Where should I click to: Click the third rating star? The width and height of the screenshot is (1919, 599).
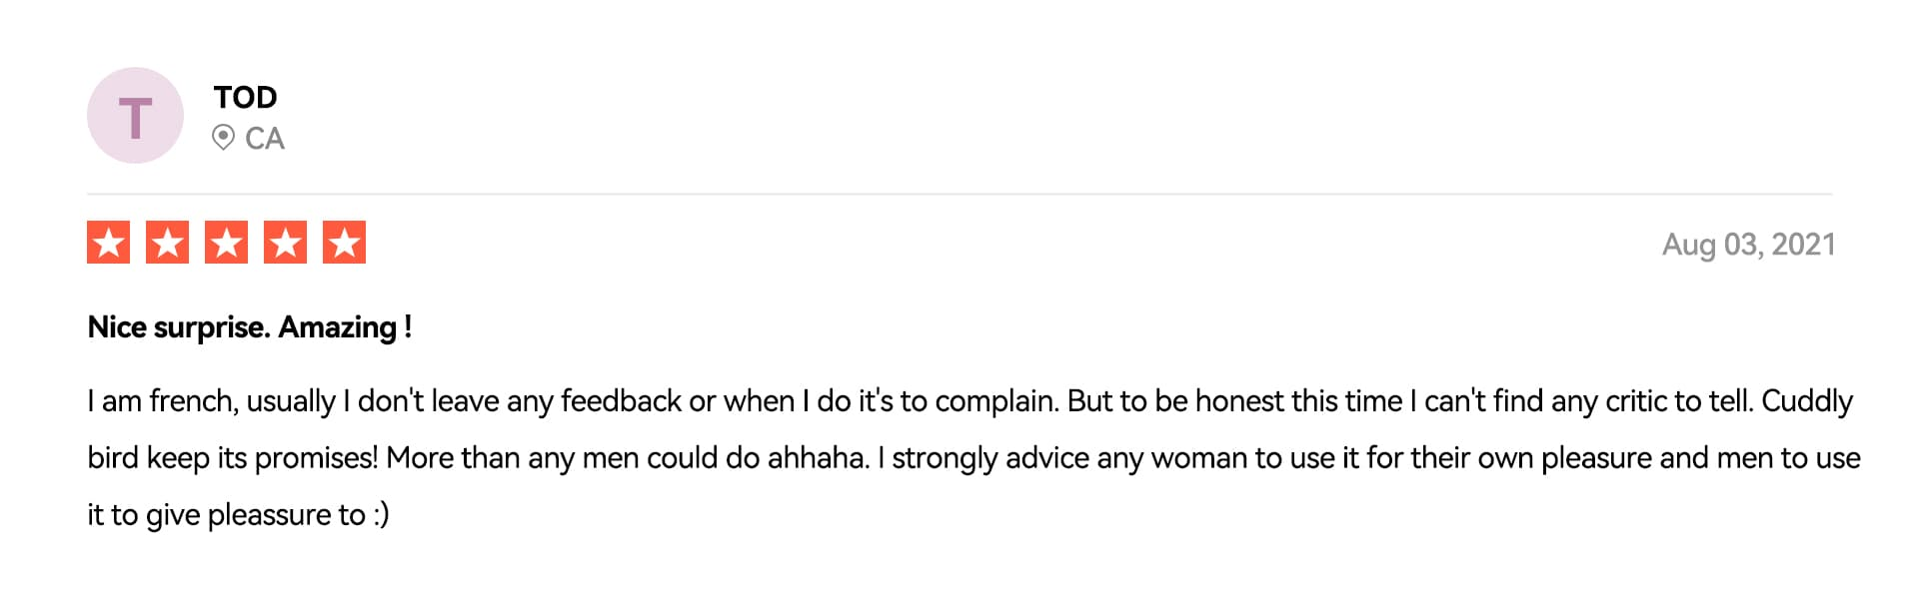point(227,243)
